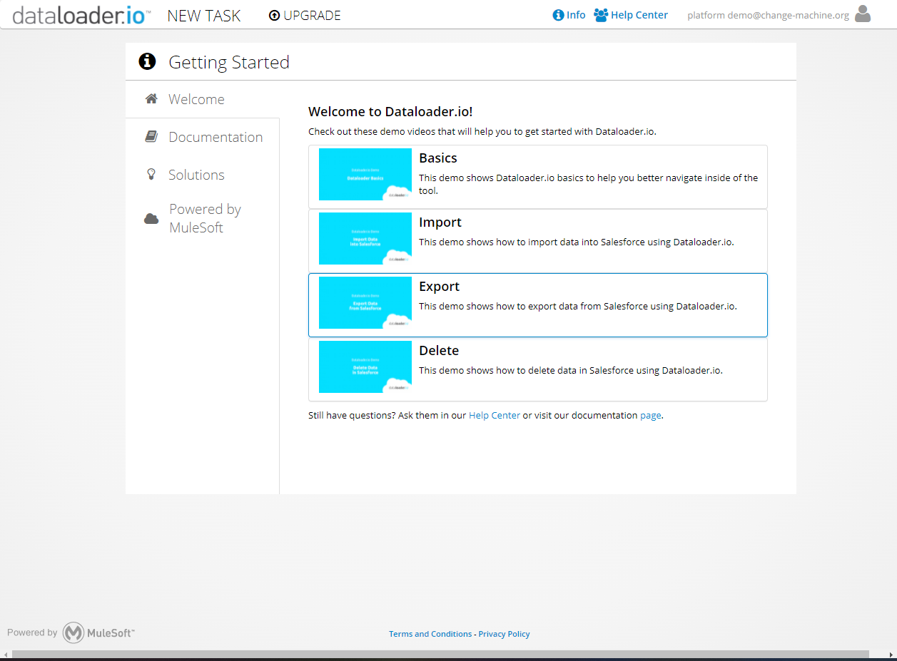Click the Import demo description text
The width and height of the screenshot is (897, 661).
[577, 242]
